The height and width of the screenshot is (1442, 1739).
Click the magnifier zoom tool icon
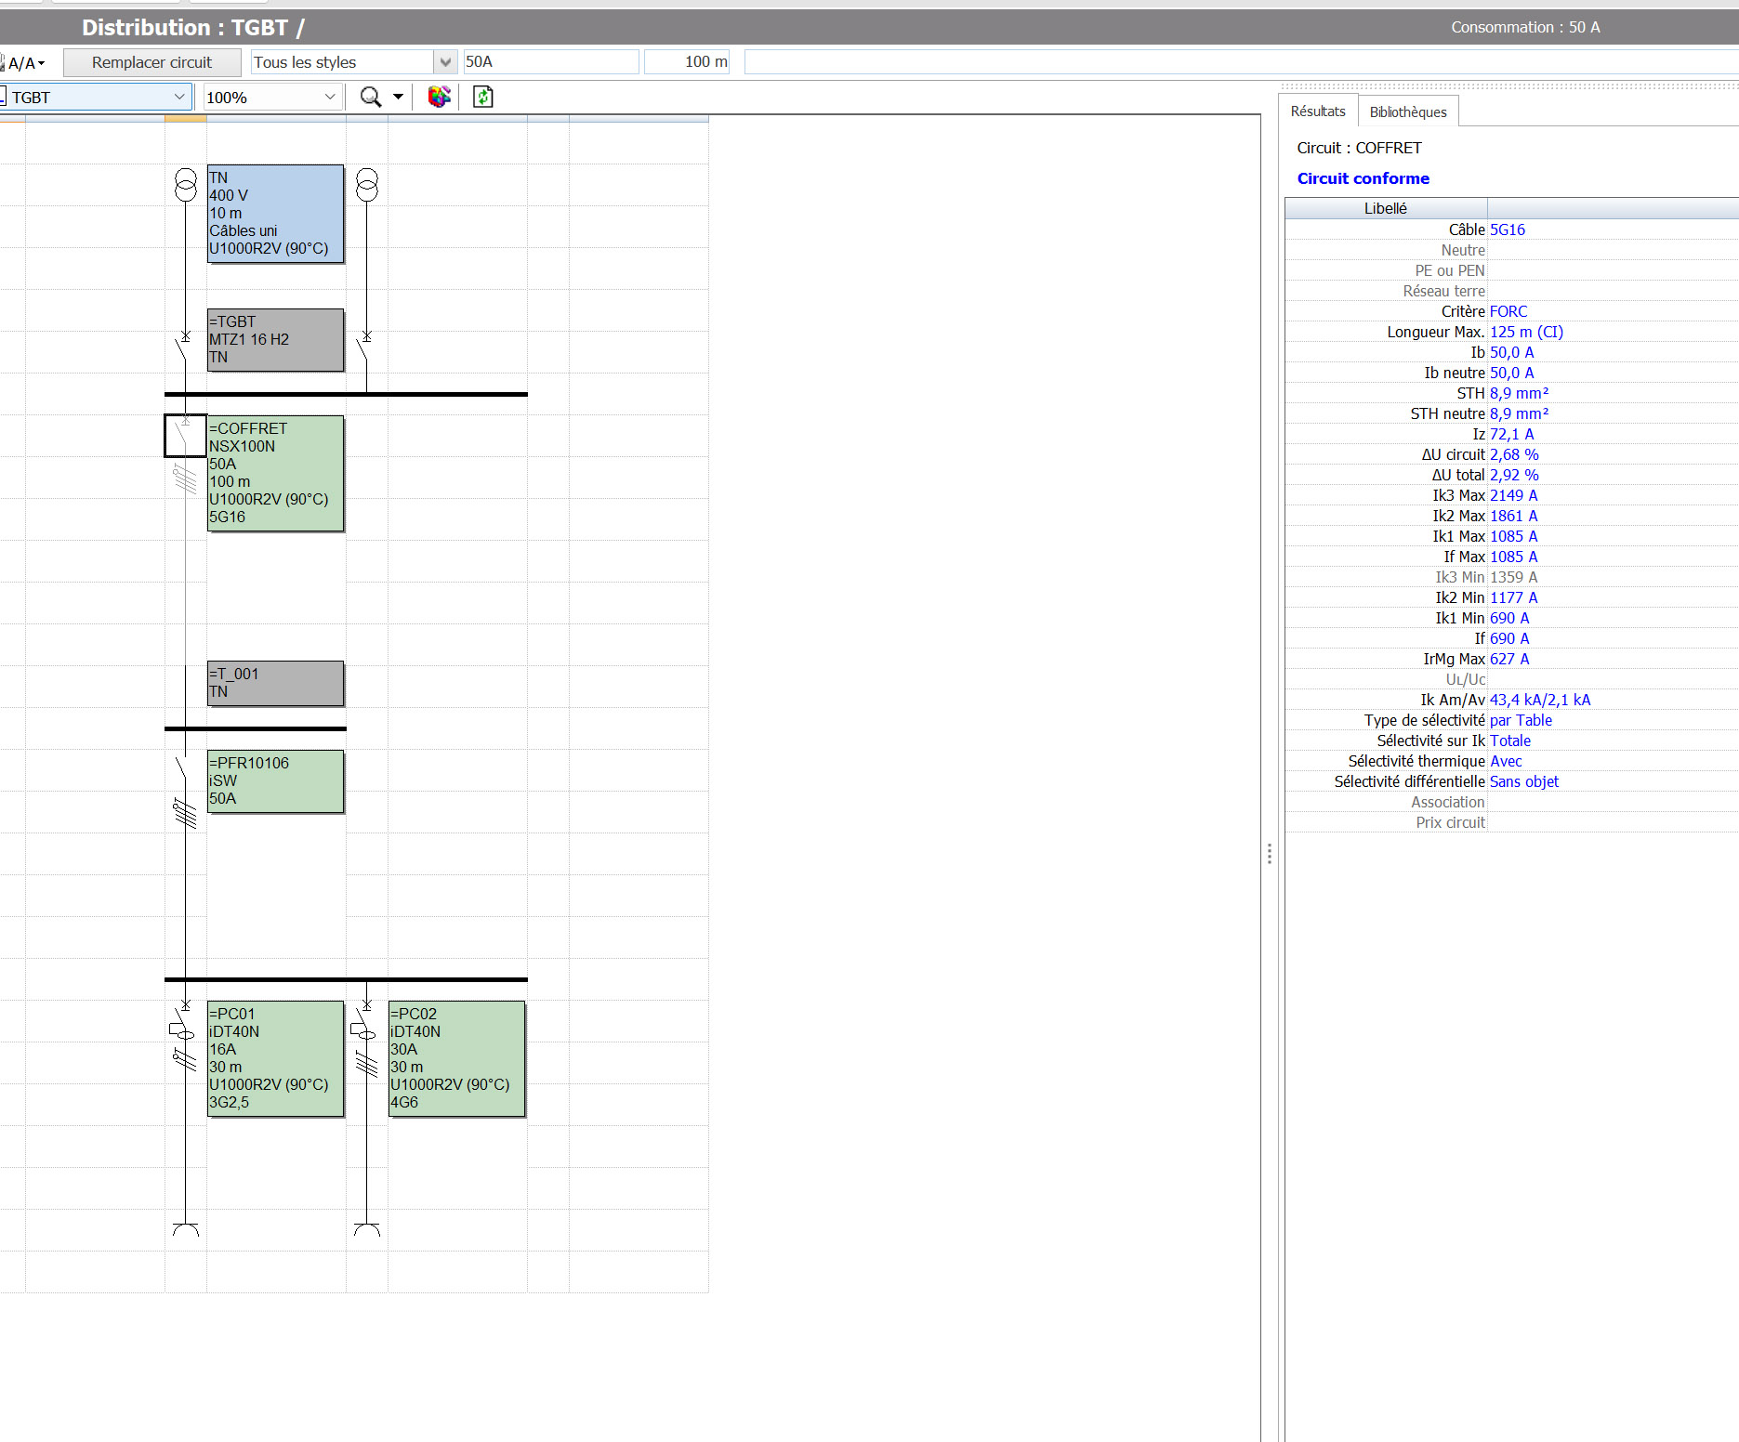[x=370, y=97]
